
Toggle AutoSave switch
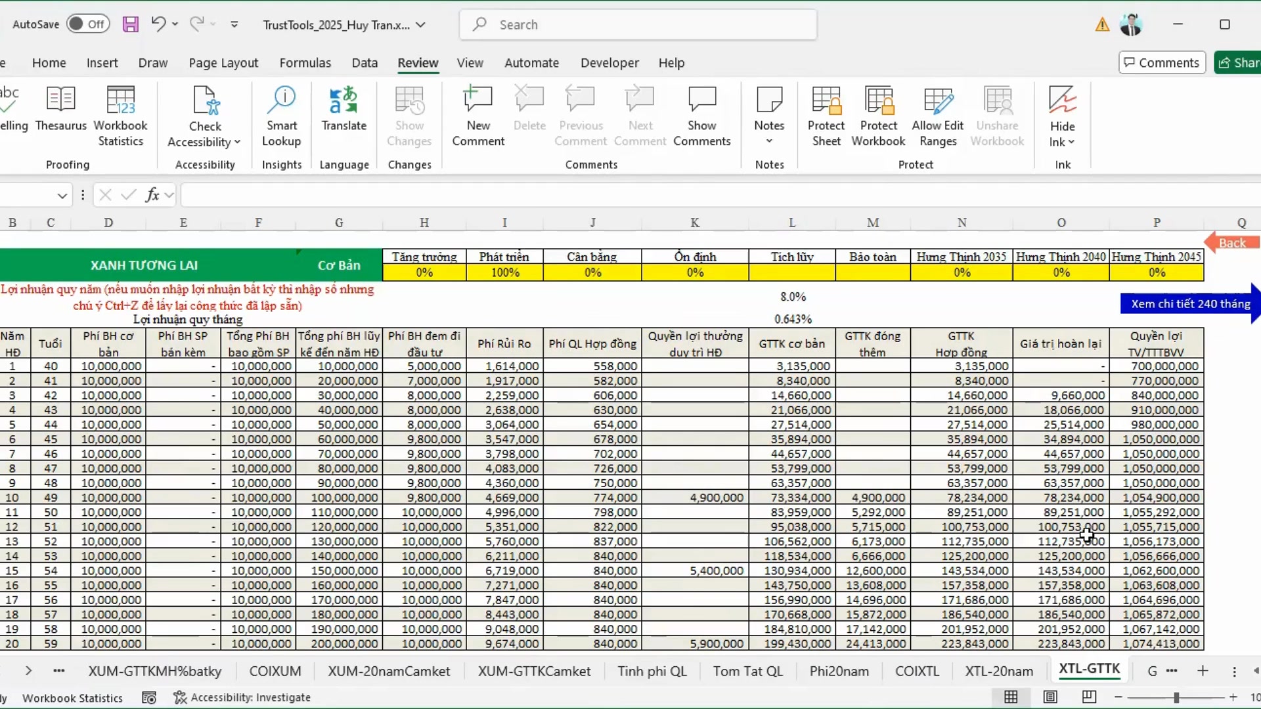[88, 24]
